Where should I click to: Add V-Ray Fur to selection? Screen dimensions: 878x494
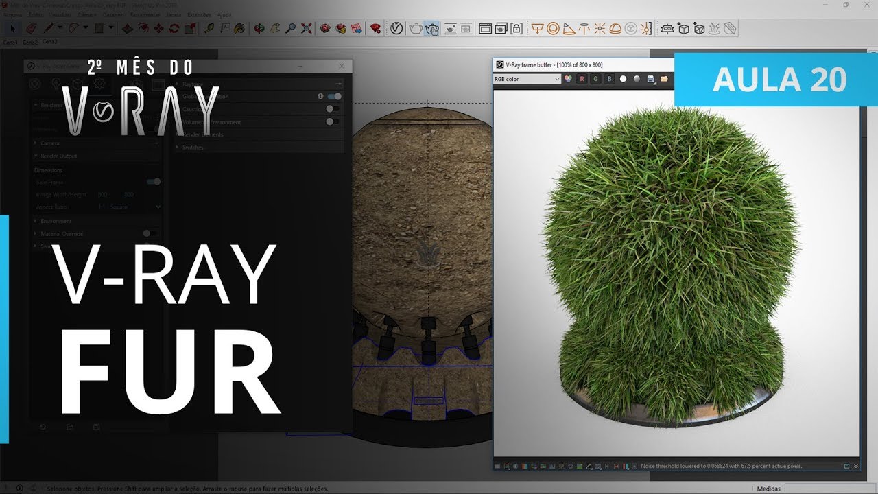(714, 29)
